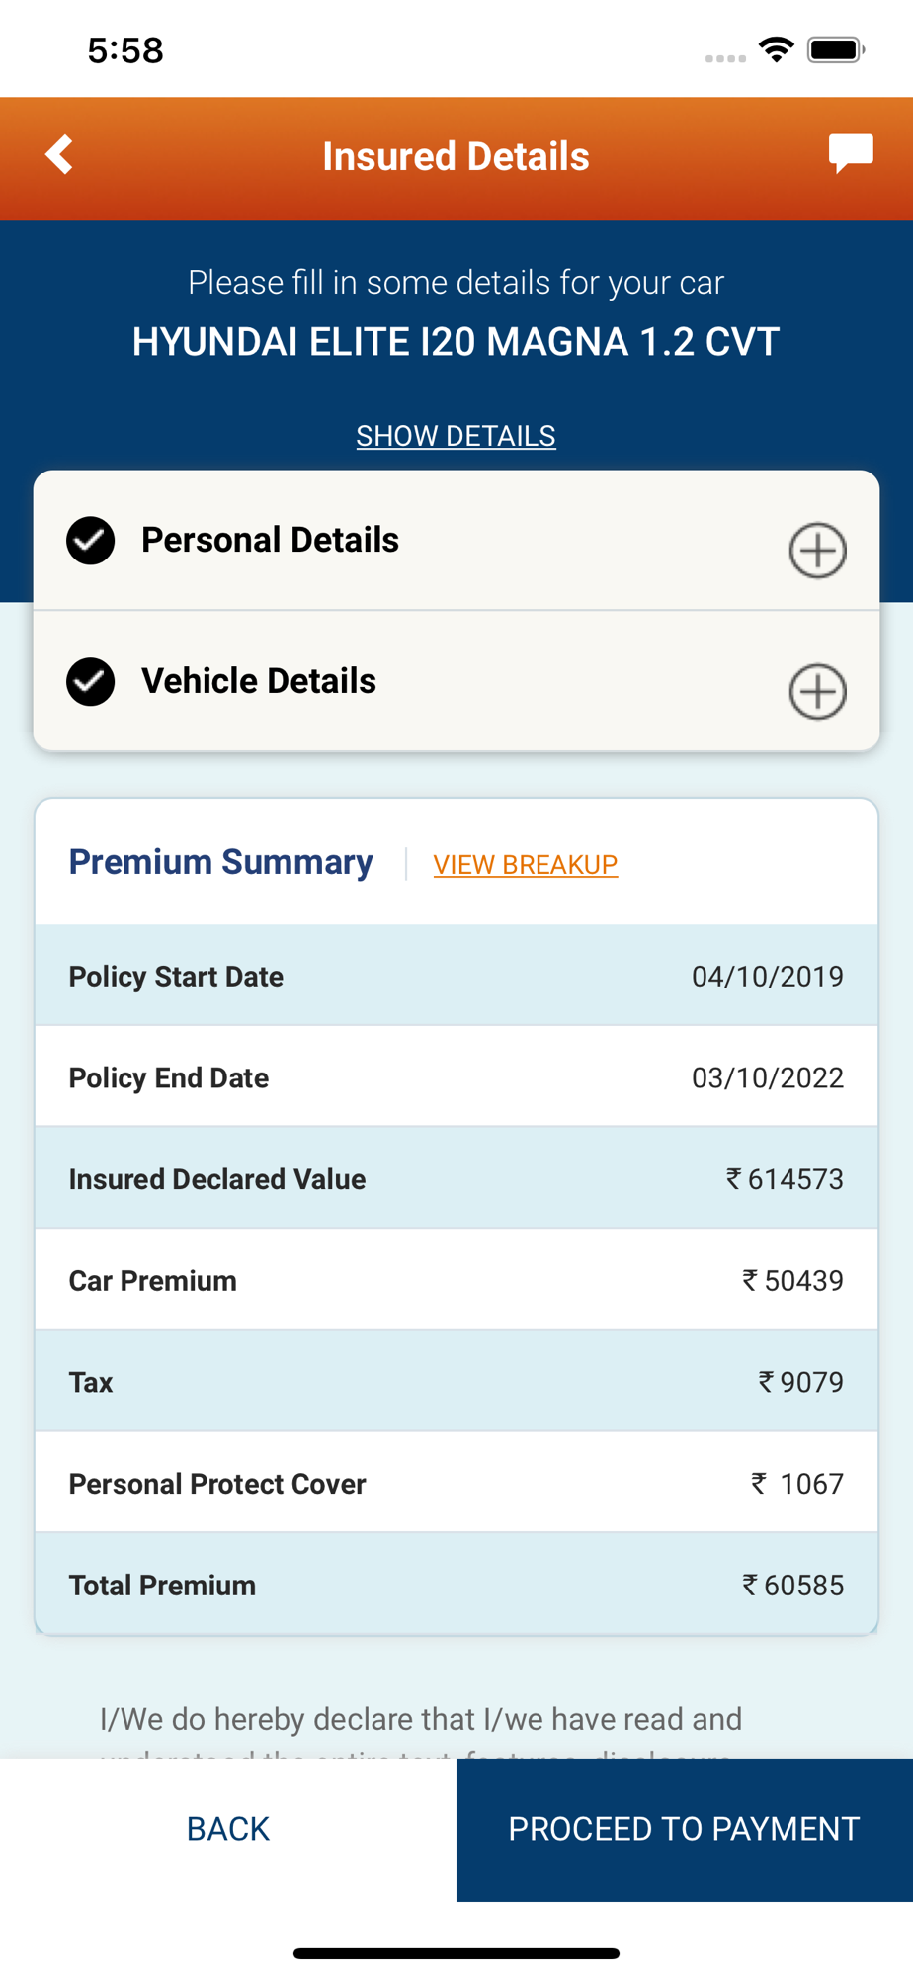The width and height of the screenshot is (913, 1977).
Task: Expand Vehicle Details with plus icon
Action: [x=817, y=692]
